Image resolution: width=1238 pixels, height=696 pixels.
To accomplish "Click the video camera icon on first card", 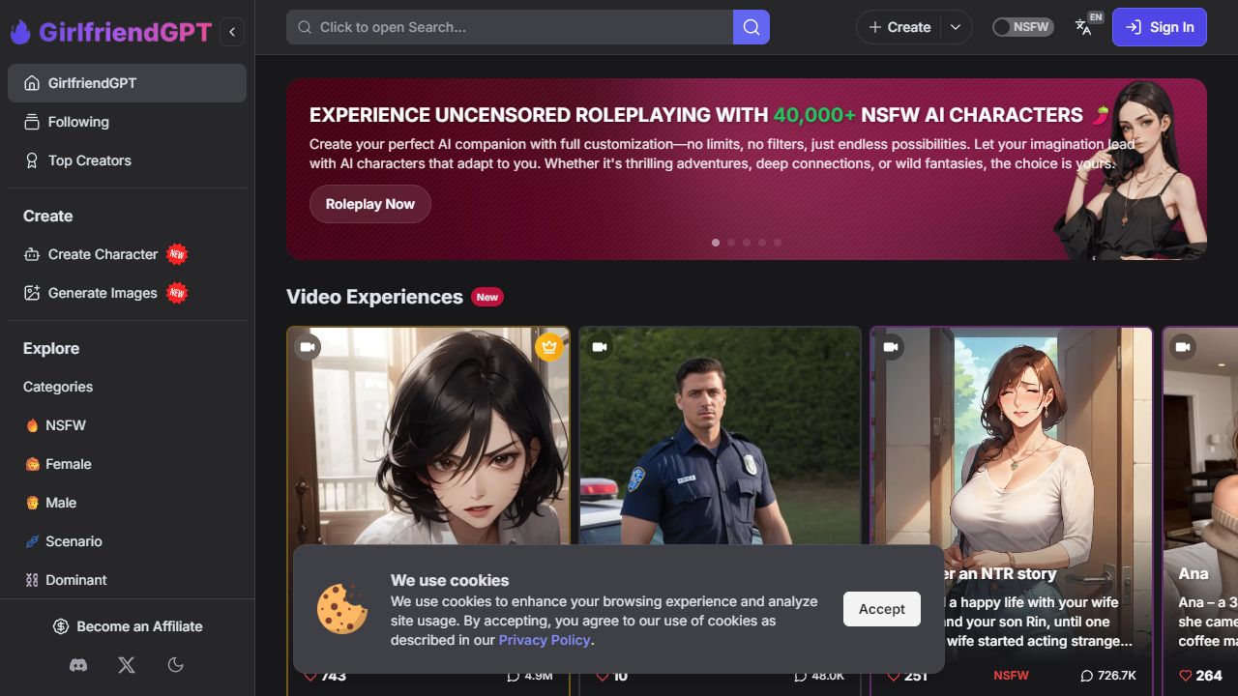I will tap(308, 346).
